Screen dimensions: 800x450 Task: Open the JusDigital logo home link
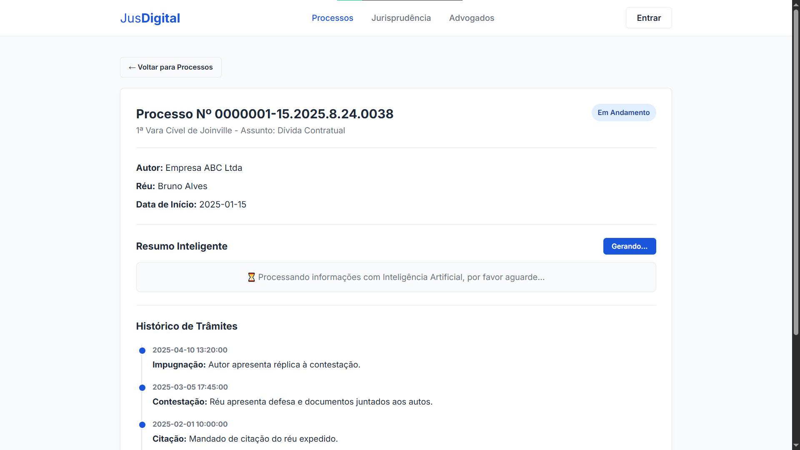point(150,18)
